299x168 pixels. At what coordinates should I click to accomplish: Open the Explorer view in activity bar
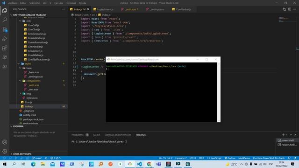[x=5, y=10]
